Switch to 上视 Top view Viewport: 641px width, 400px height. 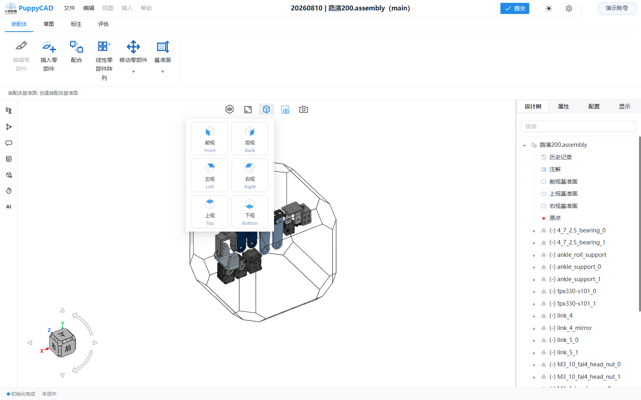[210, 212]
